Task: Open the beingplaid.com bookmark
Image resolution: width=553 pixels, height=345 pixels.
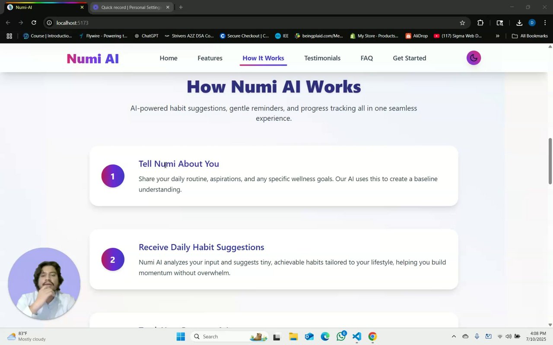Action: (319, 36)
